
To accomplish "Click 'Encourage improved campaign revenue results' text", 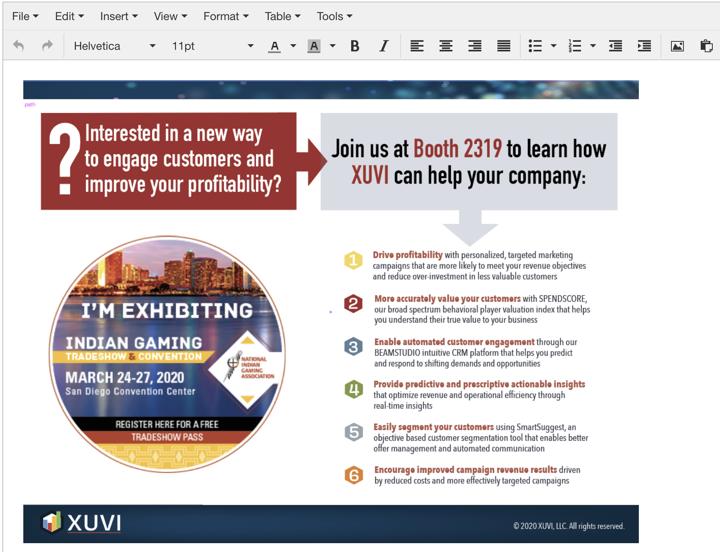I will pyautogui.click(x=466, y=470).
